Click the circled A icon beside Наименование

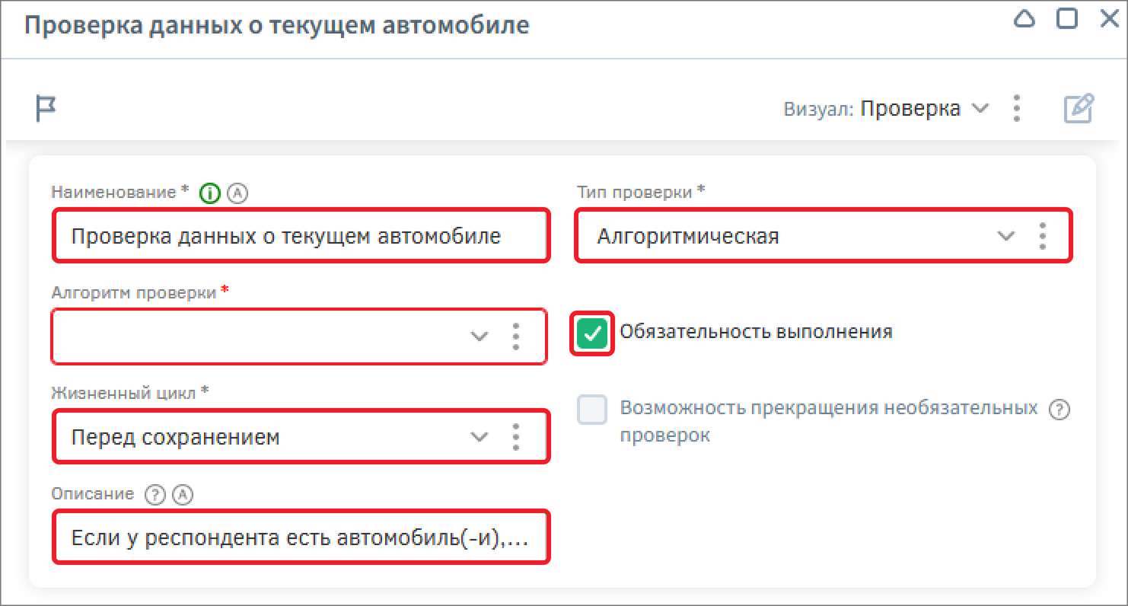tap(239, 194)
